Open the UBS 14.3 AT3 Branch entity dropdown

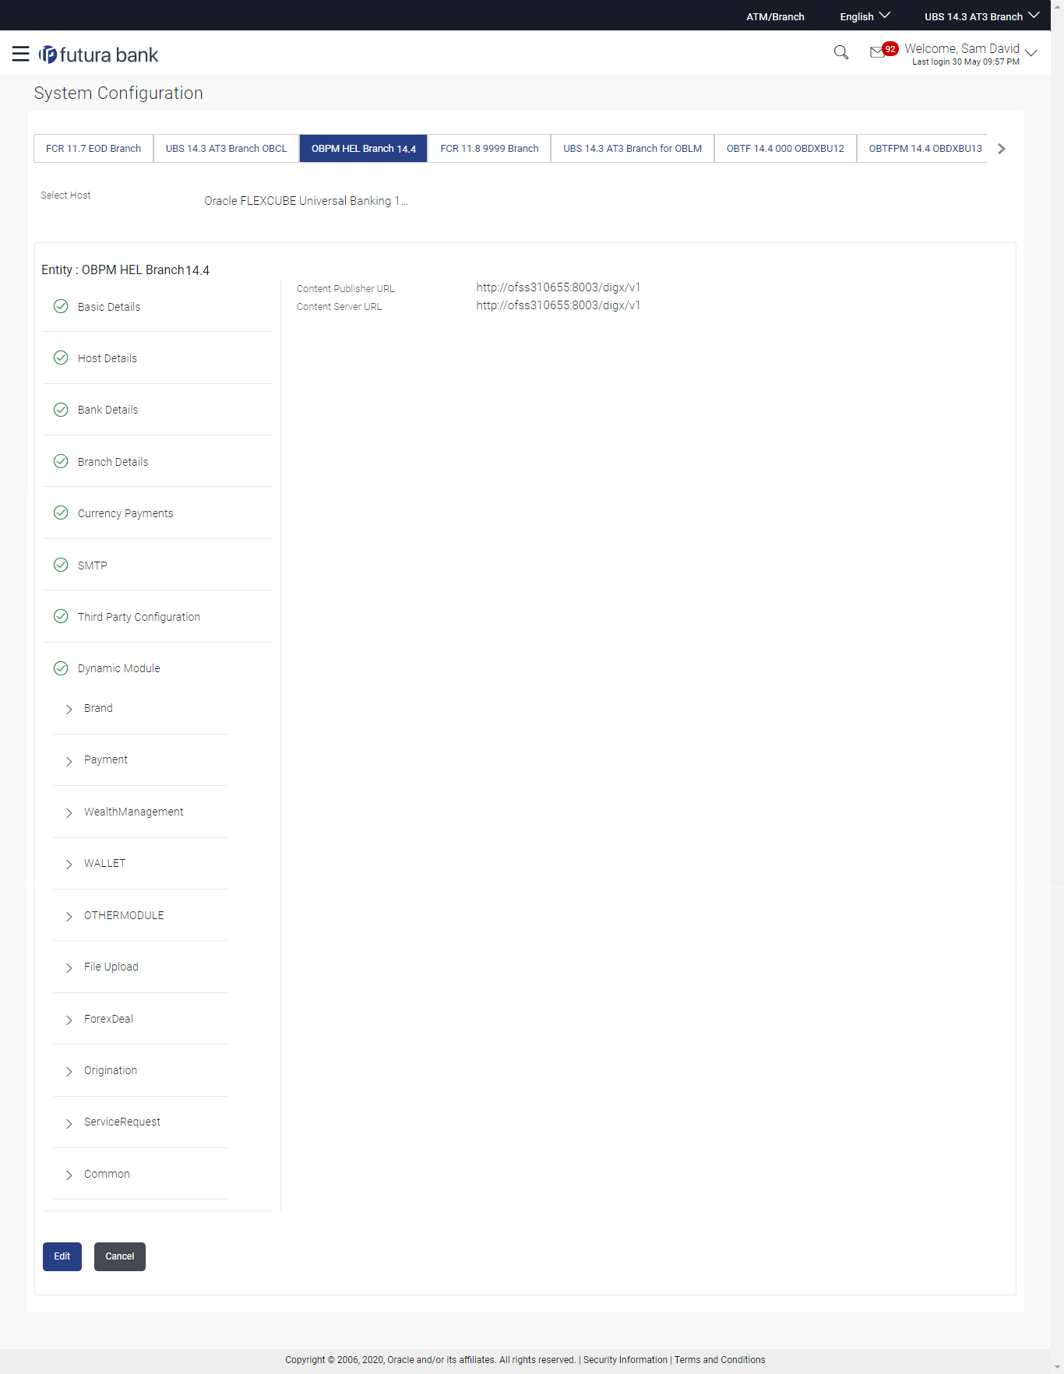coord(981,16)
